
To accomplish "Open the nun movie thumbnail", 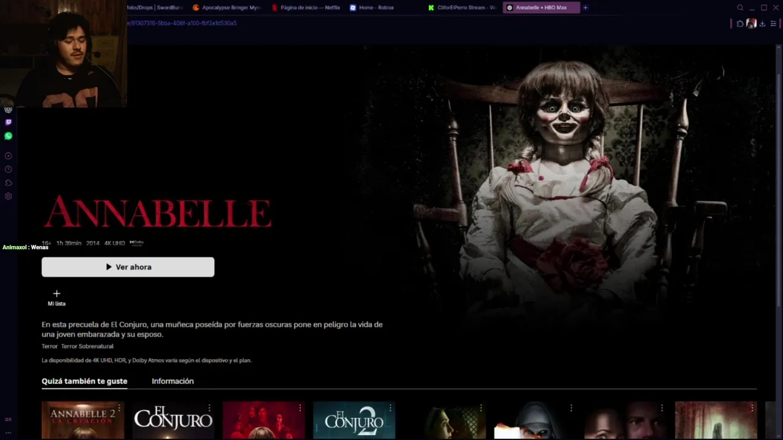I will 535,420.
